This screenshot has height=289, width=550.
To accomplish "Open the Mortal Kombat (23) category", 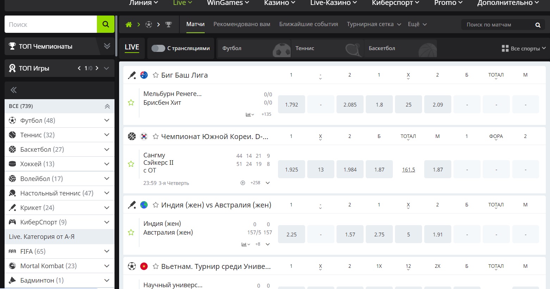I will 60,266.
